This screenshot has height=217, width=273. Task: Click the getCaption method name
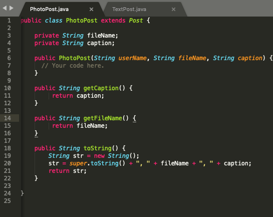click(101, 88)
